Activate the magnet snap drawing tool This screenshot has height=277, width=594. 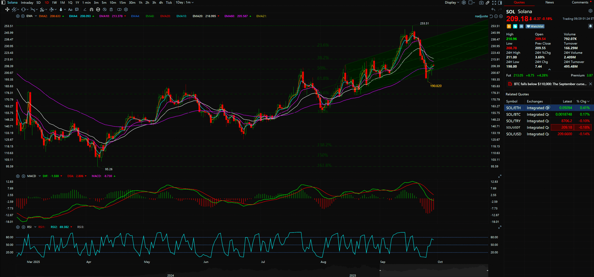tap(91, 10)
